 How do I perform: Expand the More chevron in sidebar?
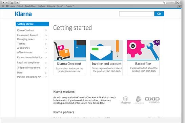pyautogui.click(x=46, y=73)
